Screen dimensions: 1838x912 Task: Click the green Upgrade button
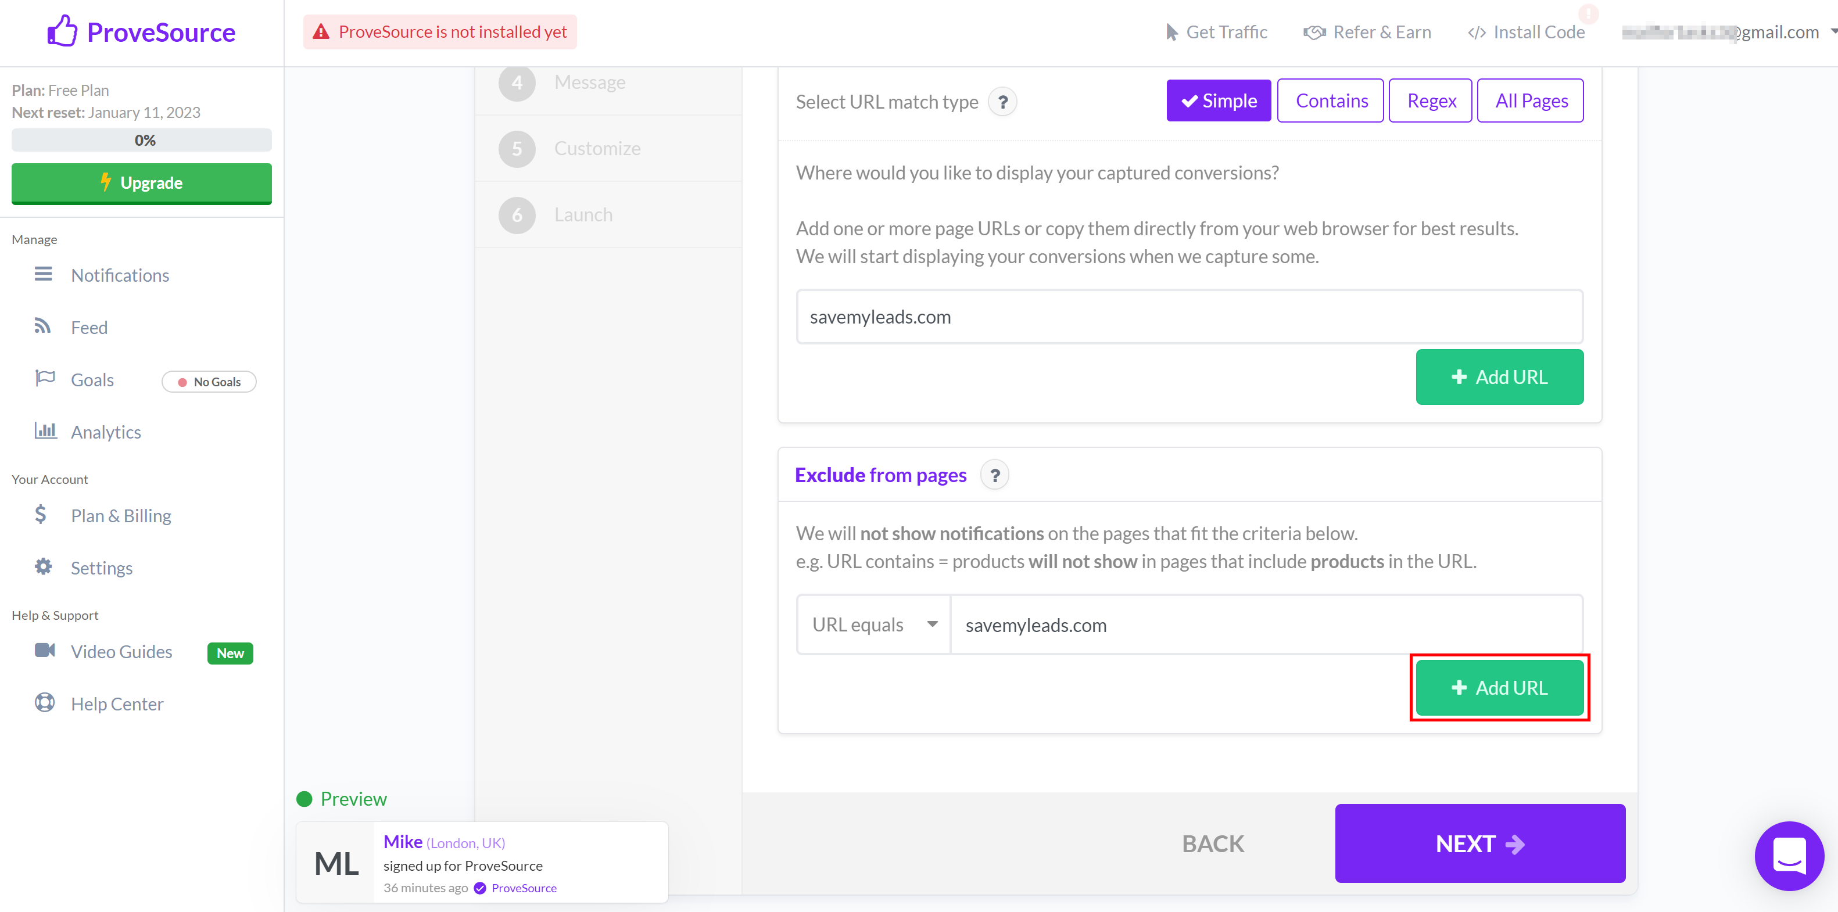click(x=141, y=183)
